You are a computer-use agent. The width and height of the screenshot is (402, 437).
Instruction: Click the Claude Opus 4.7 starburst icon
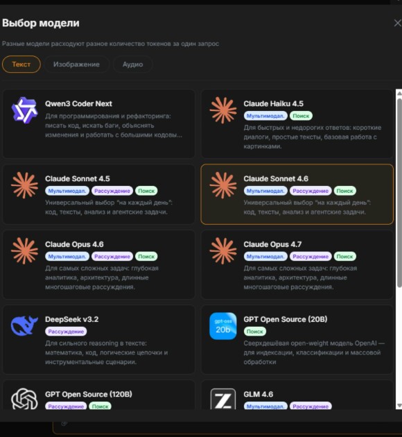223,251
